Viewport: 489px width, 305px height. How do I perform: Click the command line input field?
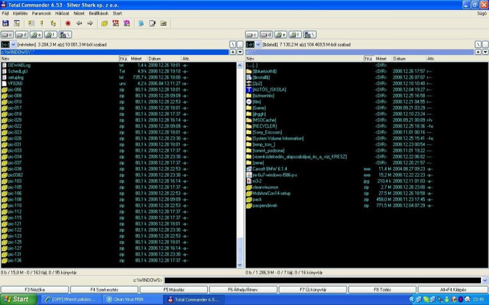point(323,281)
